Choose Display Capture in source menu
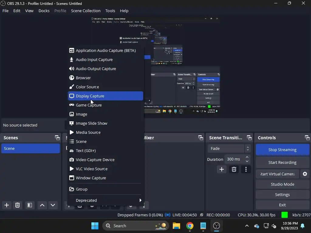 (x=105, y=96)
